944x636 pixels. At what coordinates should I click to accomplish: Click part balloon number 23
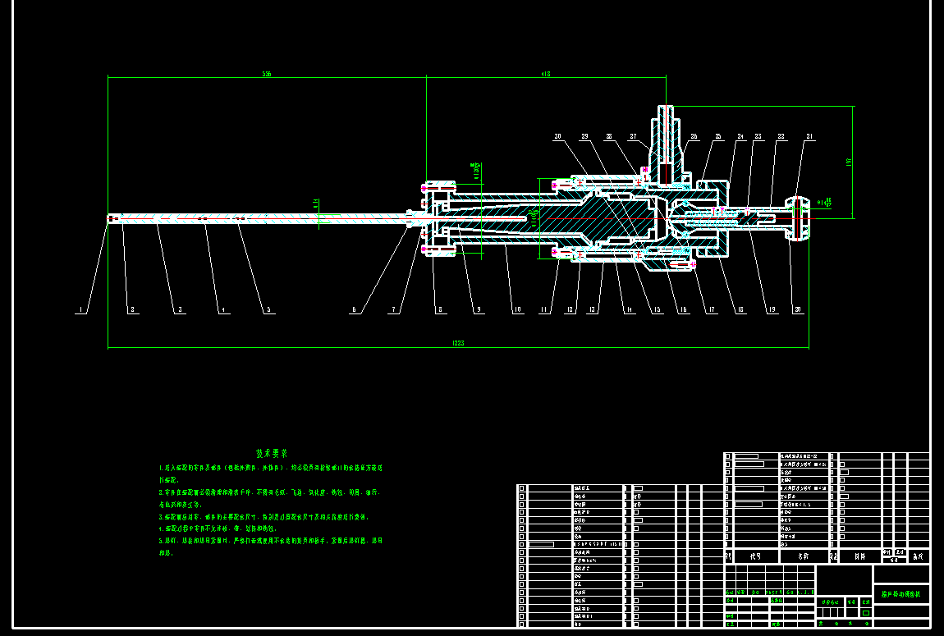758,136
